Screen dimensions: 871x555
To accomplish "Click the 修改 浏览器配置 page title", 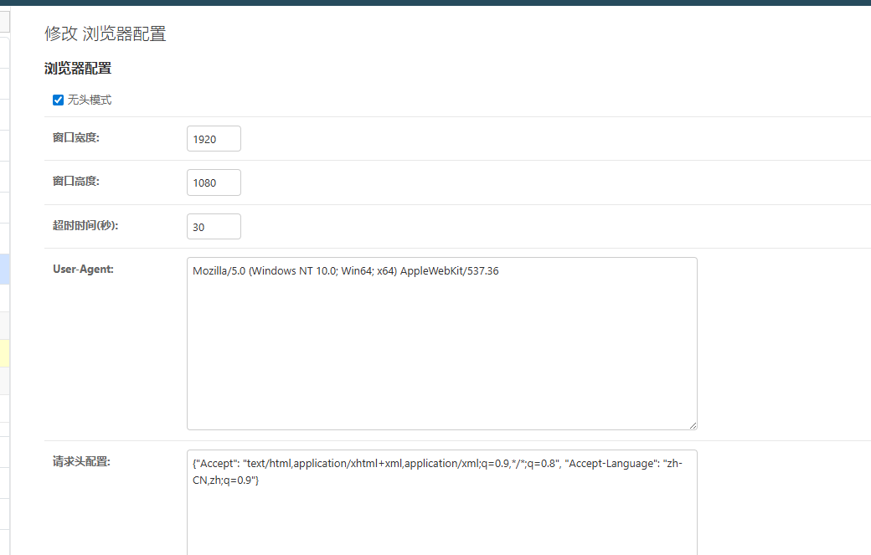I will [x=106, y=34].
